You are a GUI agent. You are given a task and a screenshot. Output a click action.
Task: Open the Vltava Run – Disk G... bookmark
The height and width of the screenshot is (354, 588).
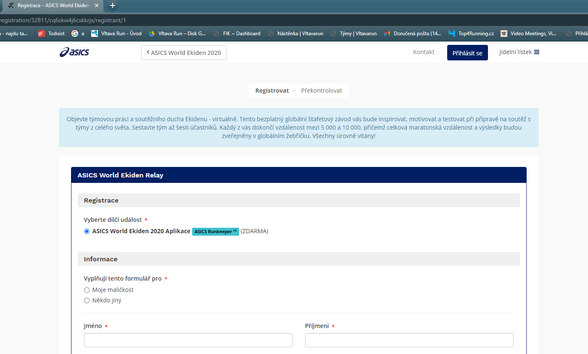tap(177, 34)
